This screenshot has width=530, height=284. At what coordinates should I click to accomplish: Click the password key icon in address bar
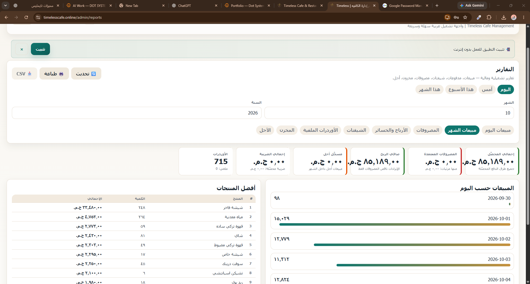[x=456, y=17]
